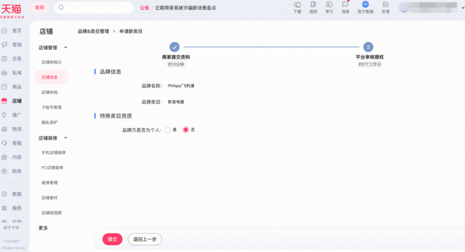Open the 学习 learning icon

click(x=329, y=5)
